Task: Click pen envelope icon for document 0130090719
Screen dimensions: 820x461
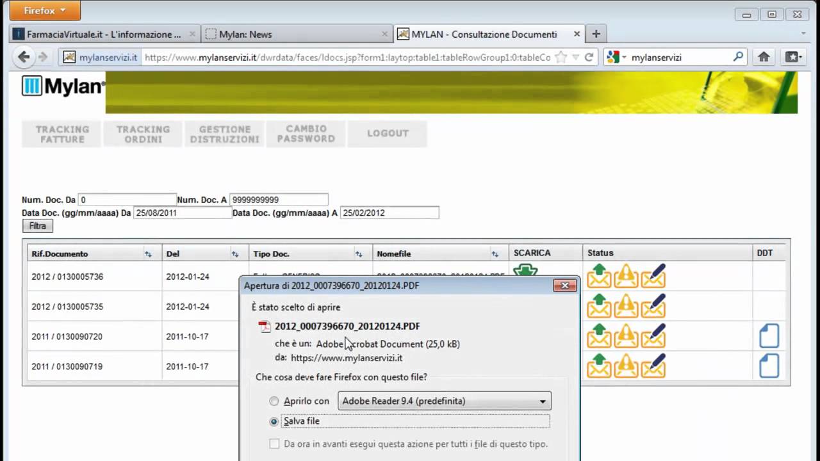Action: (x=653, y=366)
